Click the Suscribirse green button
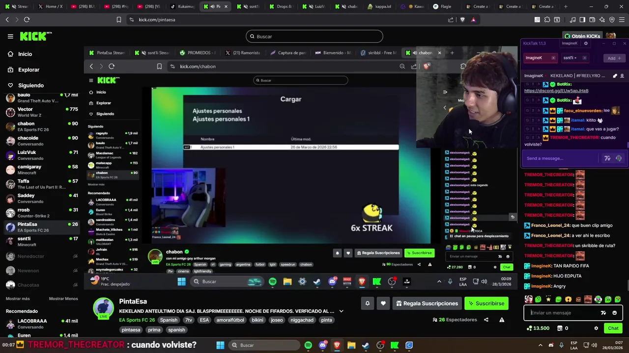The width and height of the screenshot is (629, 353). point(486,303)
